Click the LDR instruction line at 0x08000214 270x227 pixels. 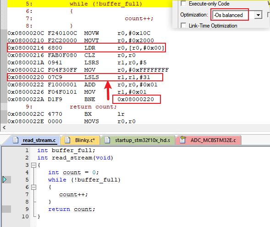(86, 48)
